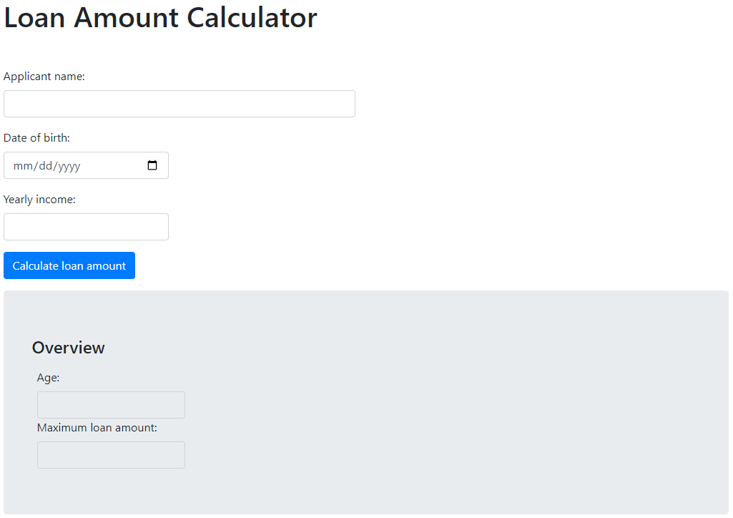Image resolution: width=733 pixels, height=518 pixels.
Task: Select the month (mm) segment of date
Action: tap(23, 166)
